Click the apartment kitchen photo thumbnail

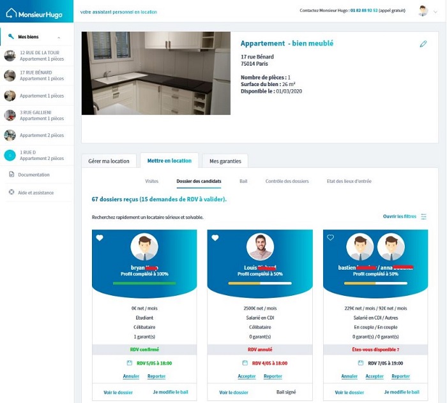156,73
